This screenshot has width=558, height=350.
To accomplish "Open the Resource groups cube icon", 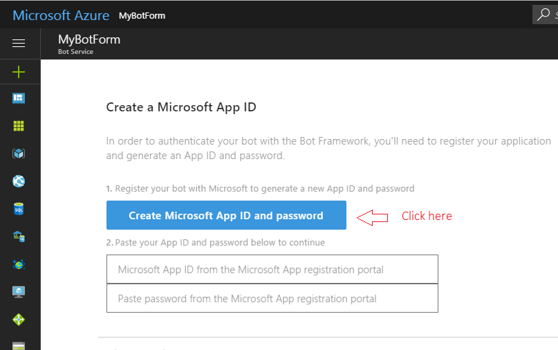I will pos(19,154).
